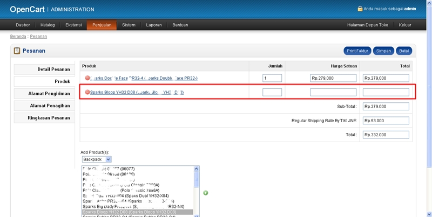Click the order Total Rp.332.000 field
This screenshot has width=432, height=217.
[386, 135]
